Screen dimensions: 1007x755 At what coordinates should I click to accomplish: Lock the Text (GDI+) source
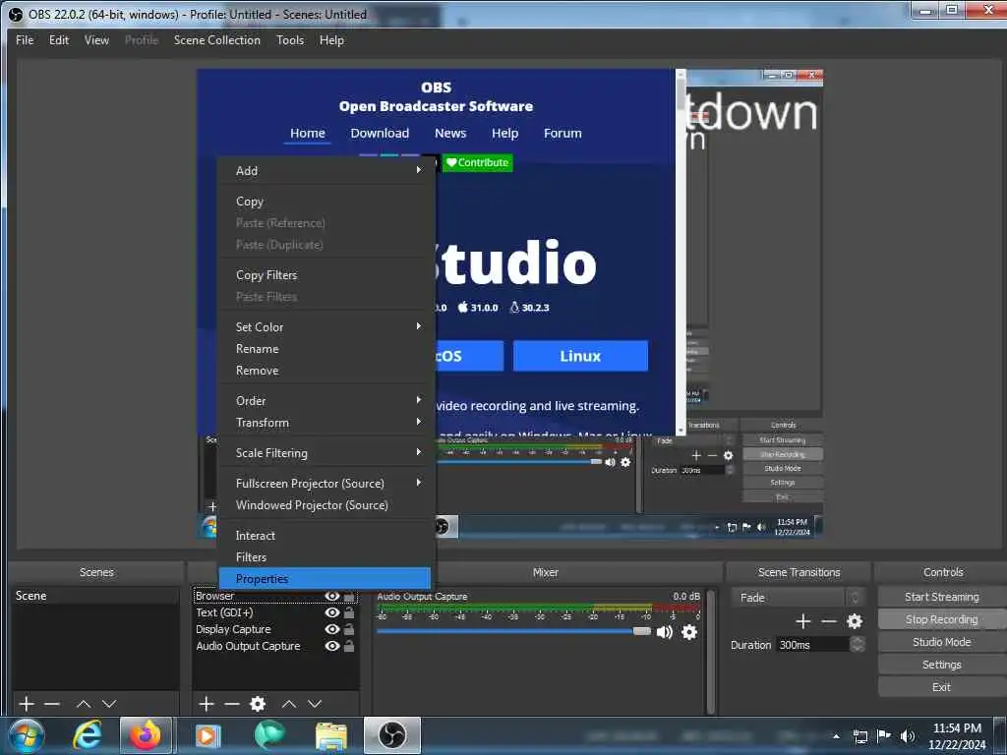point(349,612)
